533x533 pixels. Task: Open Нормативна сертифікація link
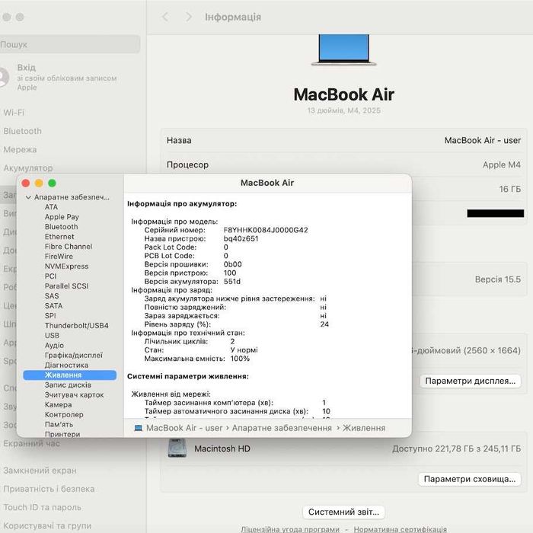[400, 529]
